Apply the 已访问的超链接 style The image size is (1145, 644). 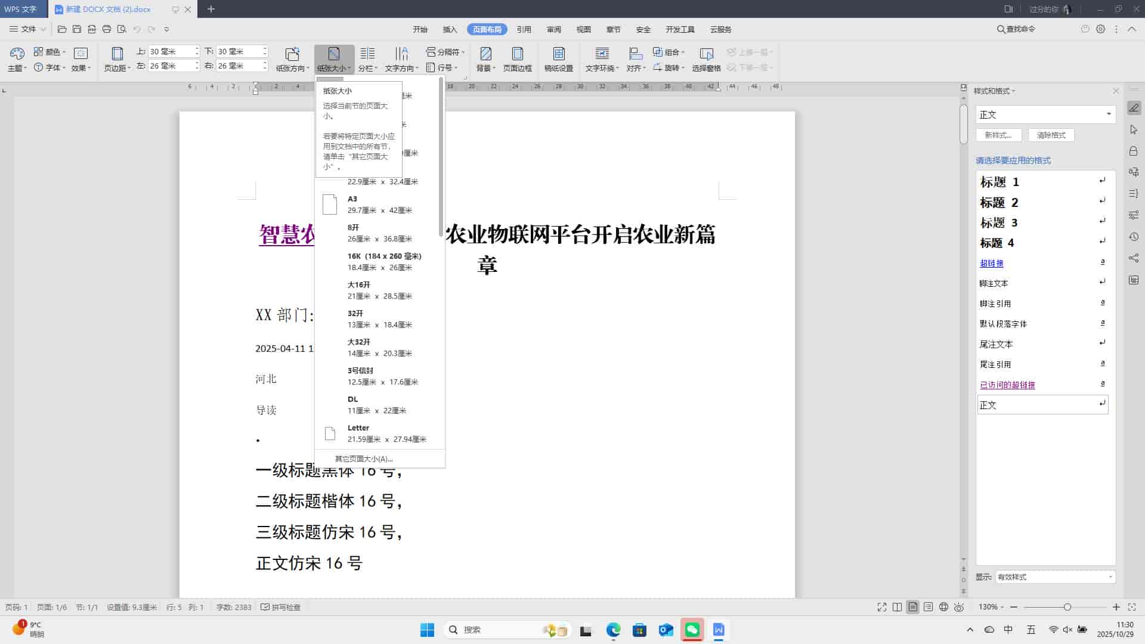point(1042,385)
